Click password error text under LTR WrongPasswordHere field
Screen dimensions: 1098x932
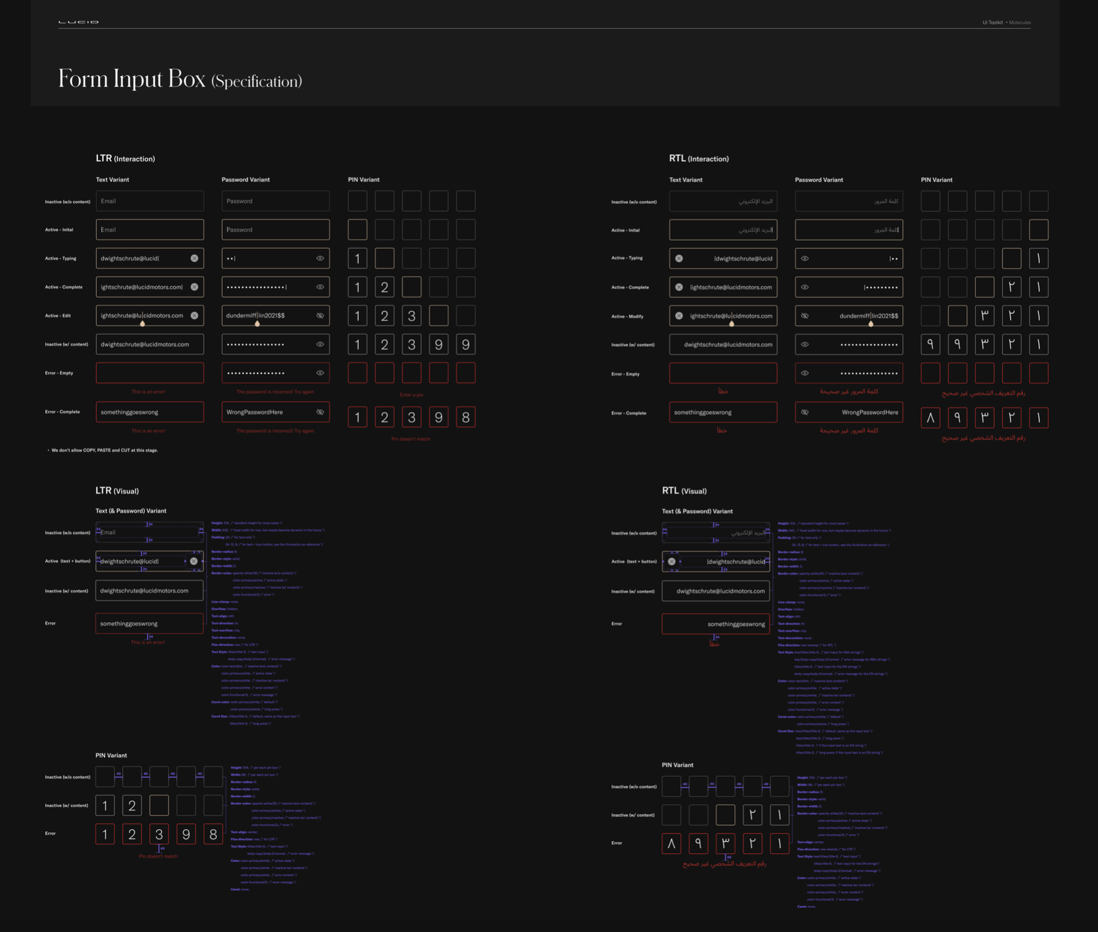(x=275, y=431)
